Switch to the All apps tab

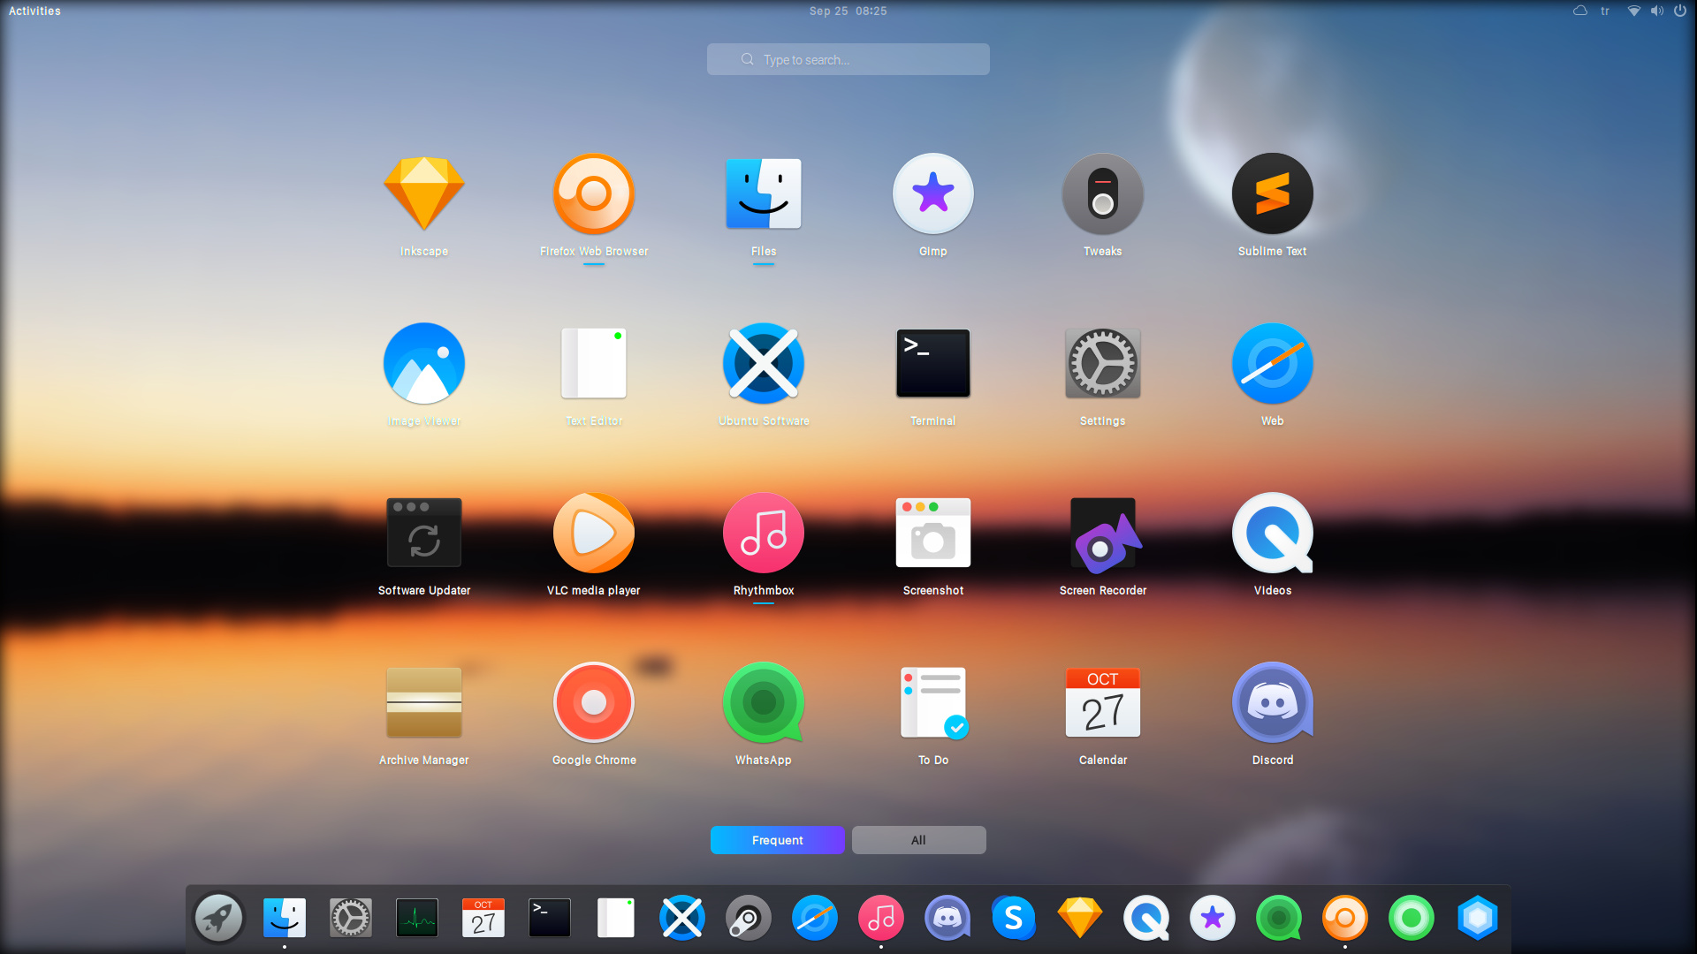click(919, 840)
